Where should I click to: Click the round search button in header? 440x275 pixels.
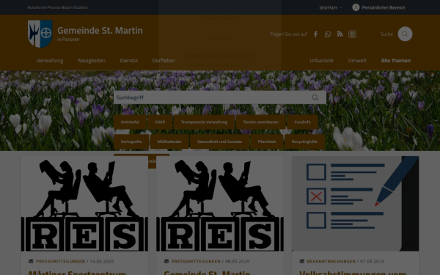pyautogui.click(x=405, y=34)
